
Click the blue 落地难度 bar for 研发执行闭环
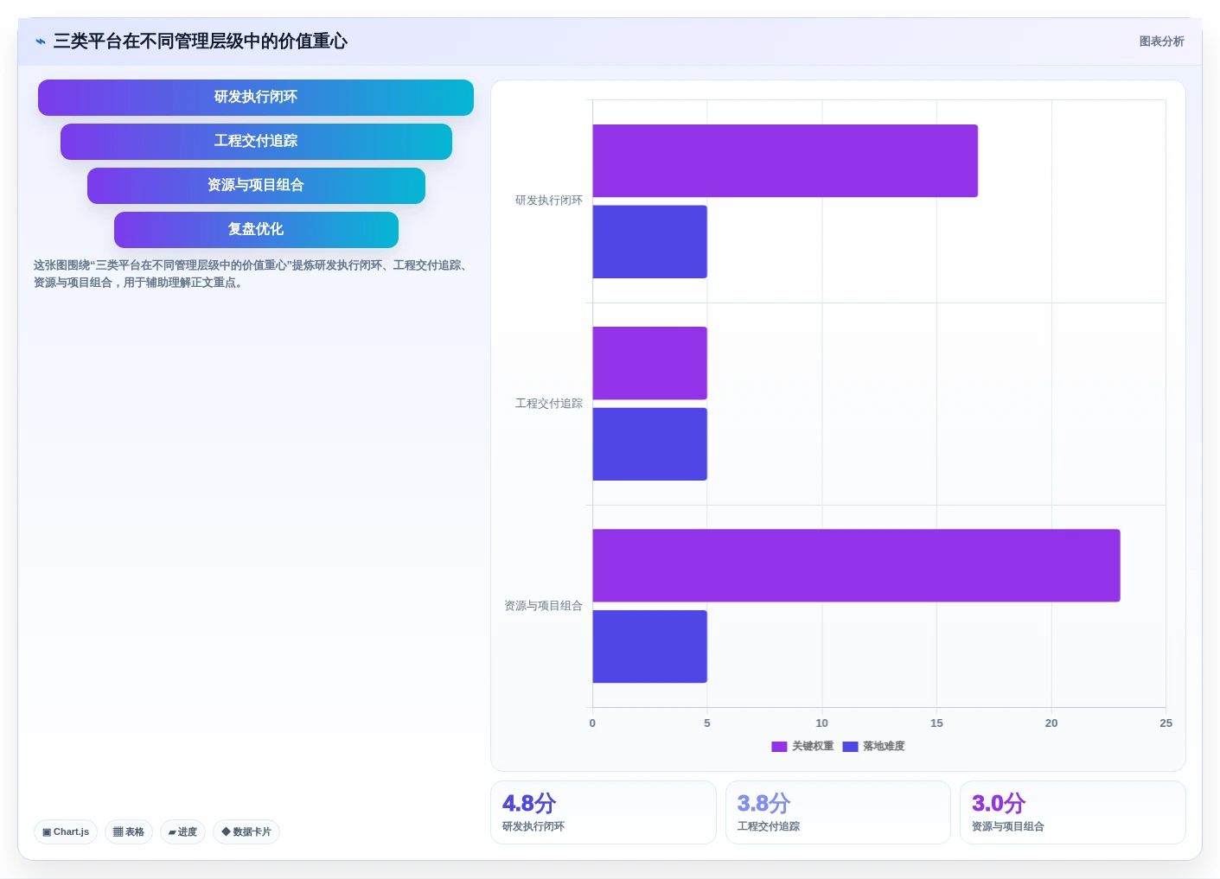(x=649, y=242)
